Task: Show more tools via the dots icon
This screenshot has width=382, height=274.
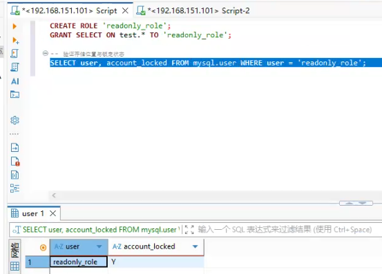Action: coord(14,134)
